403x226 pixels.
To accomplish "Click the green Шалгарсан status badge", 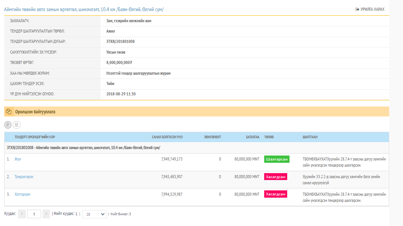I will click(276, 159).
